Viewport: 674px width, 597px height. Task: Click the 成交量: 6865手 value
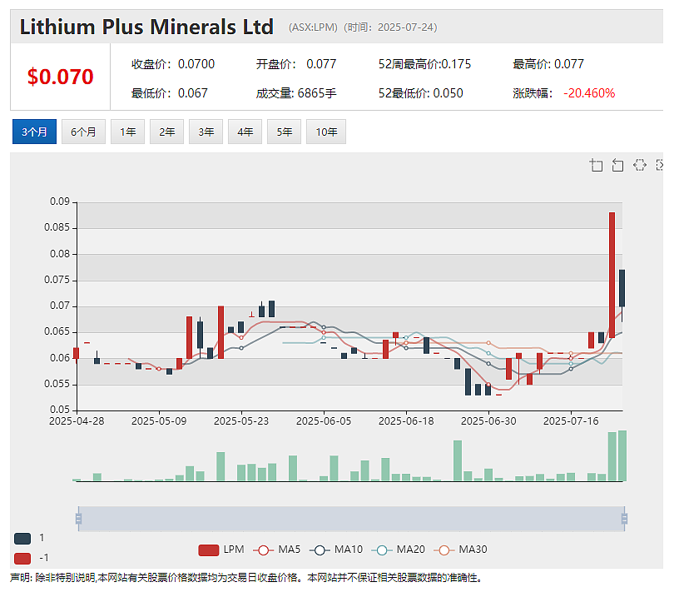pyautogui.click(x=296, y=93)
